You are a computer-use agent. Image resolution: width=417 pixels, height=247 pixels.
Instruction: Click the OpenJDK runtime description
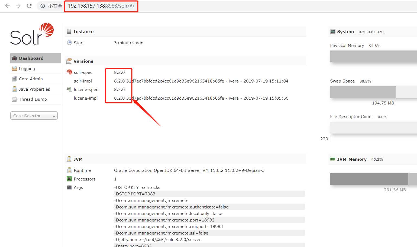pos(189,170)
